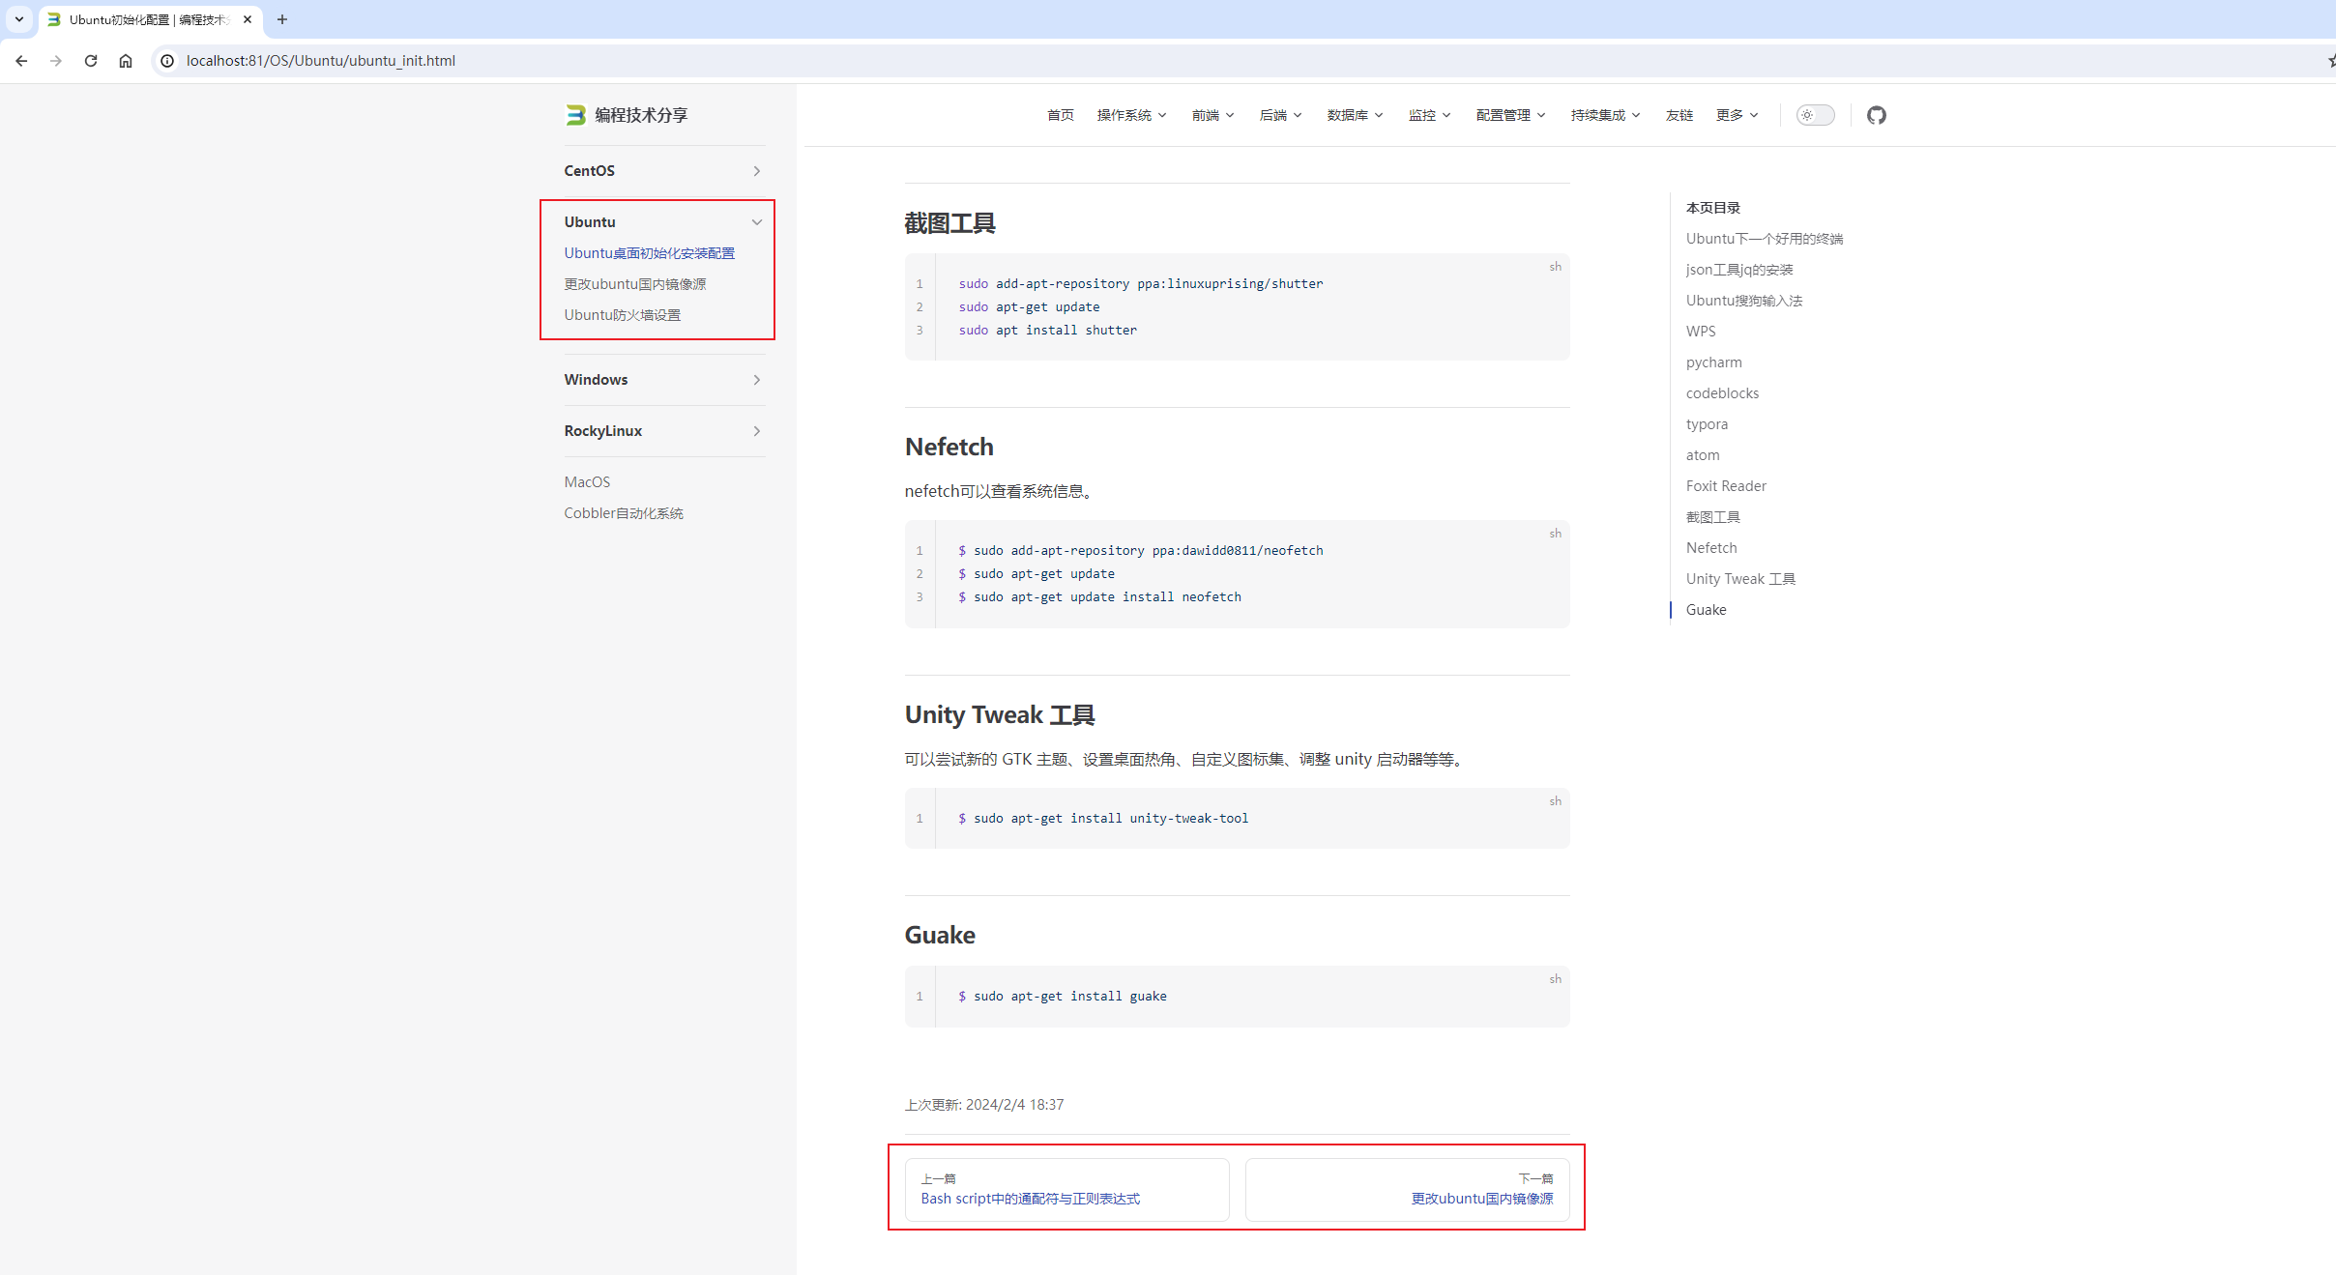
Task: Expand the RockyLinux sidebar section
Action: point(756,431)
